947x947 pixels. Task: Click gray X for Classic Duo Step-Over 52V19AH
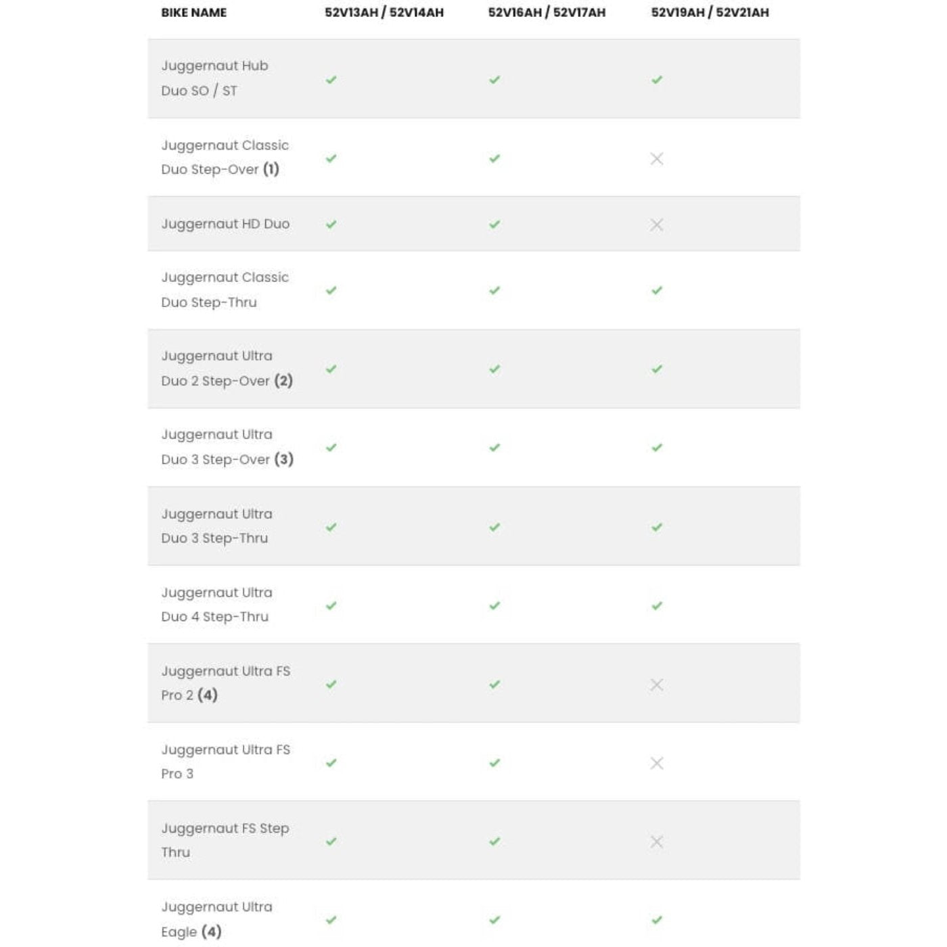(656, 159)
